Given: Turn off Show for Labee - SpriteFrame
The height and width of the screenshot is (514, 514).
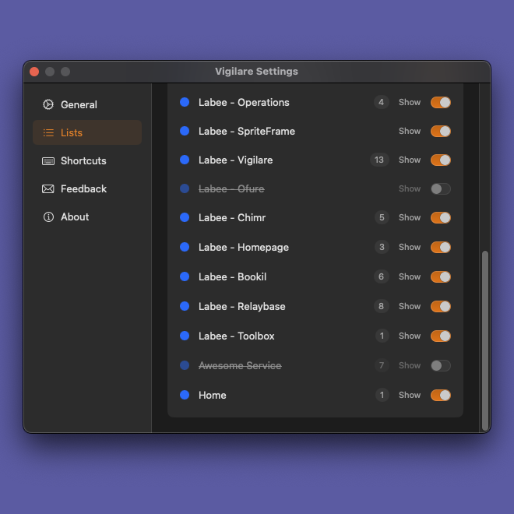Looking at the screenshot, I should [441, 131].
